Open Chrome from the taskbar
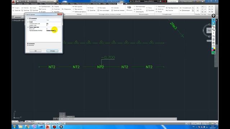Image resolution: width=230 pixels, height=129 pixels. point(28,127)
